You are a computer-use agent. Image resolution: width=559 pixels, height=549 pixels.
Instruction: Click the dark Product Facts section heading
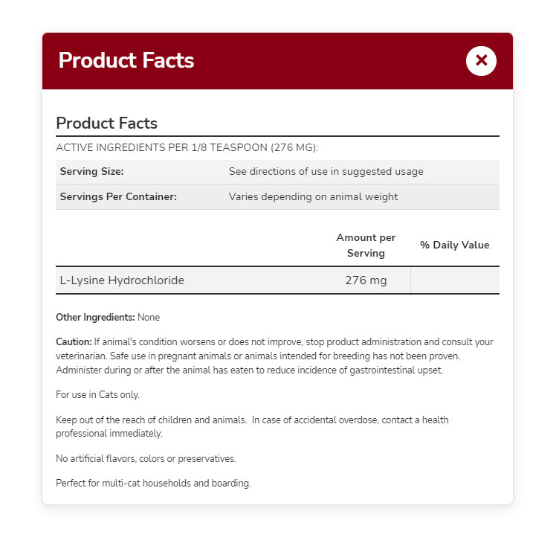point(106,123)
